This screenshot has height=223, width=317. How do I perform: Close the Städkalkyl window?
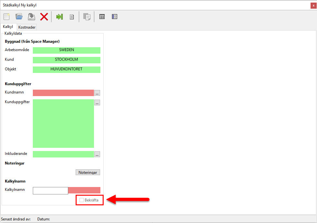(x=313, y=5)
